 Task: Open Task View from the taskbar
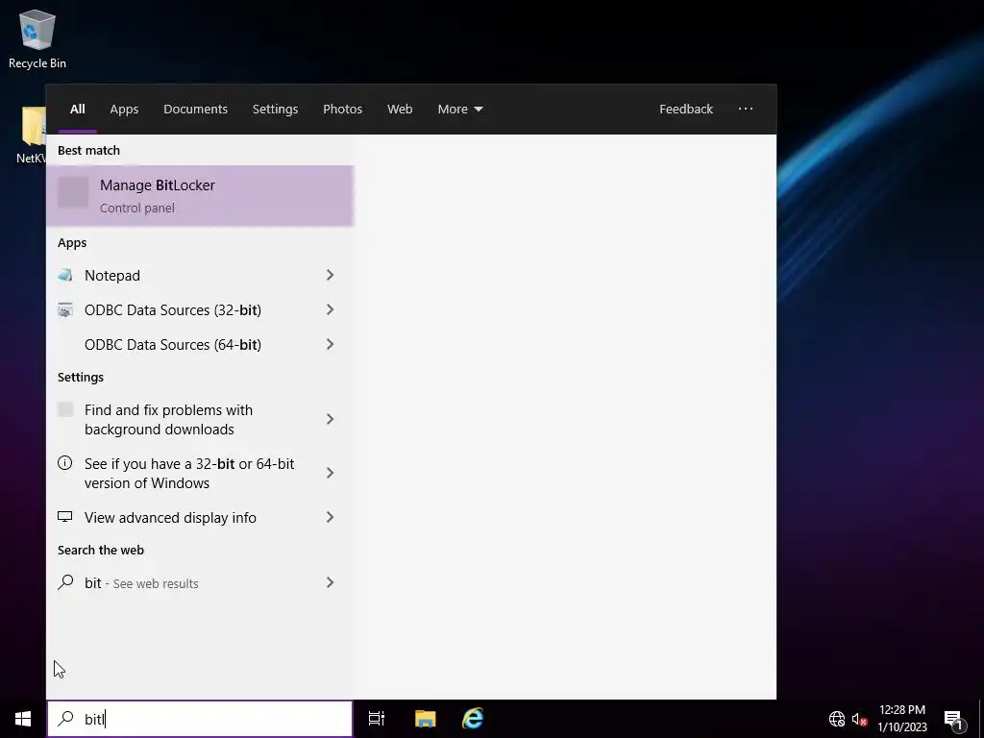pyautogui.click(x=377, y=719)
